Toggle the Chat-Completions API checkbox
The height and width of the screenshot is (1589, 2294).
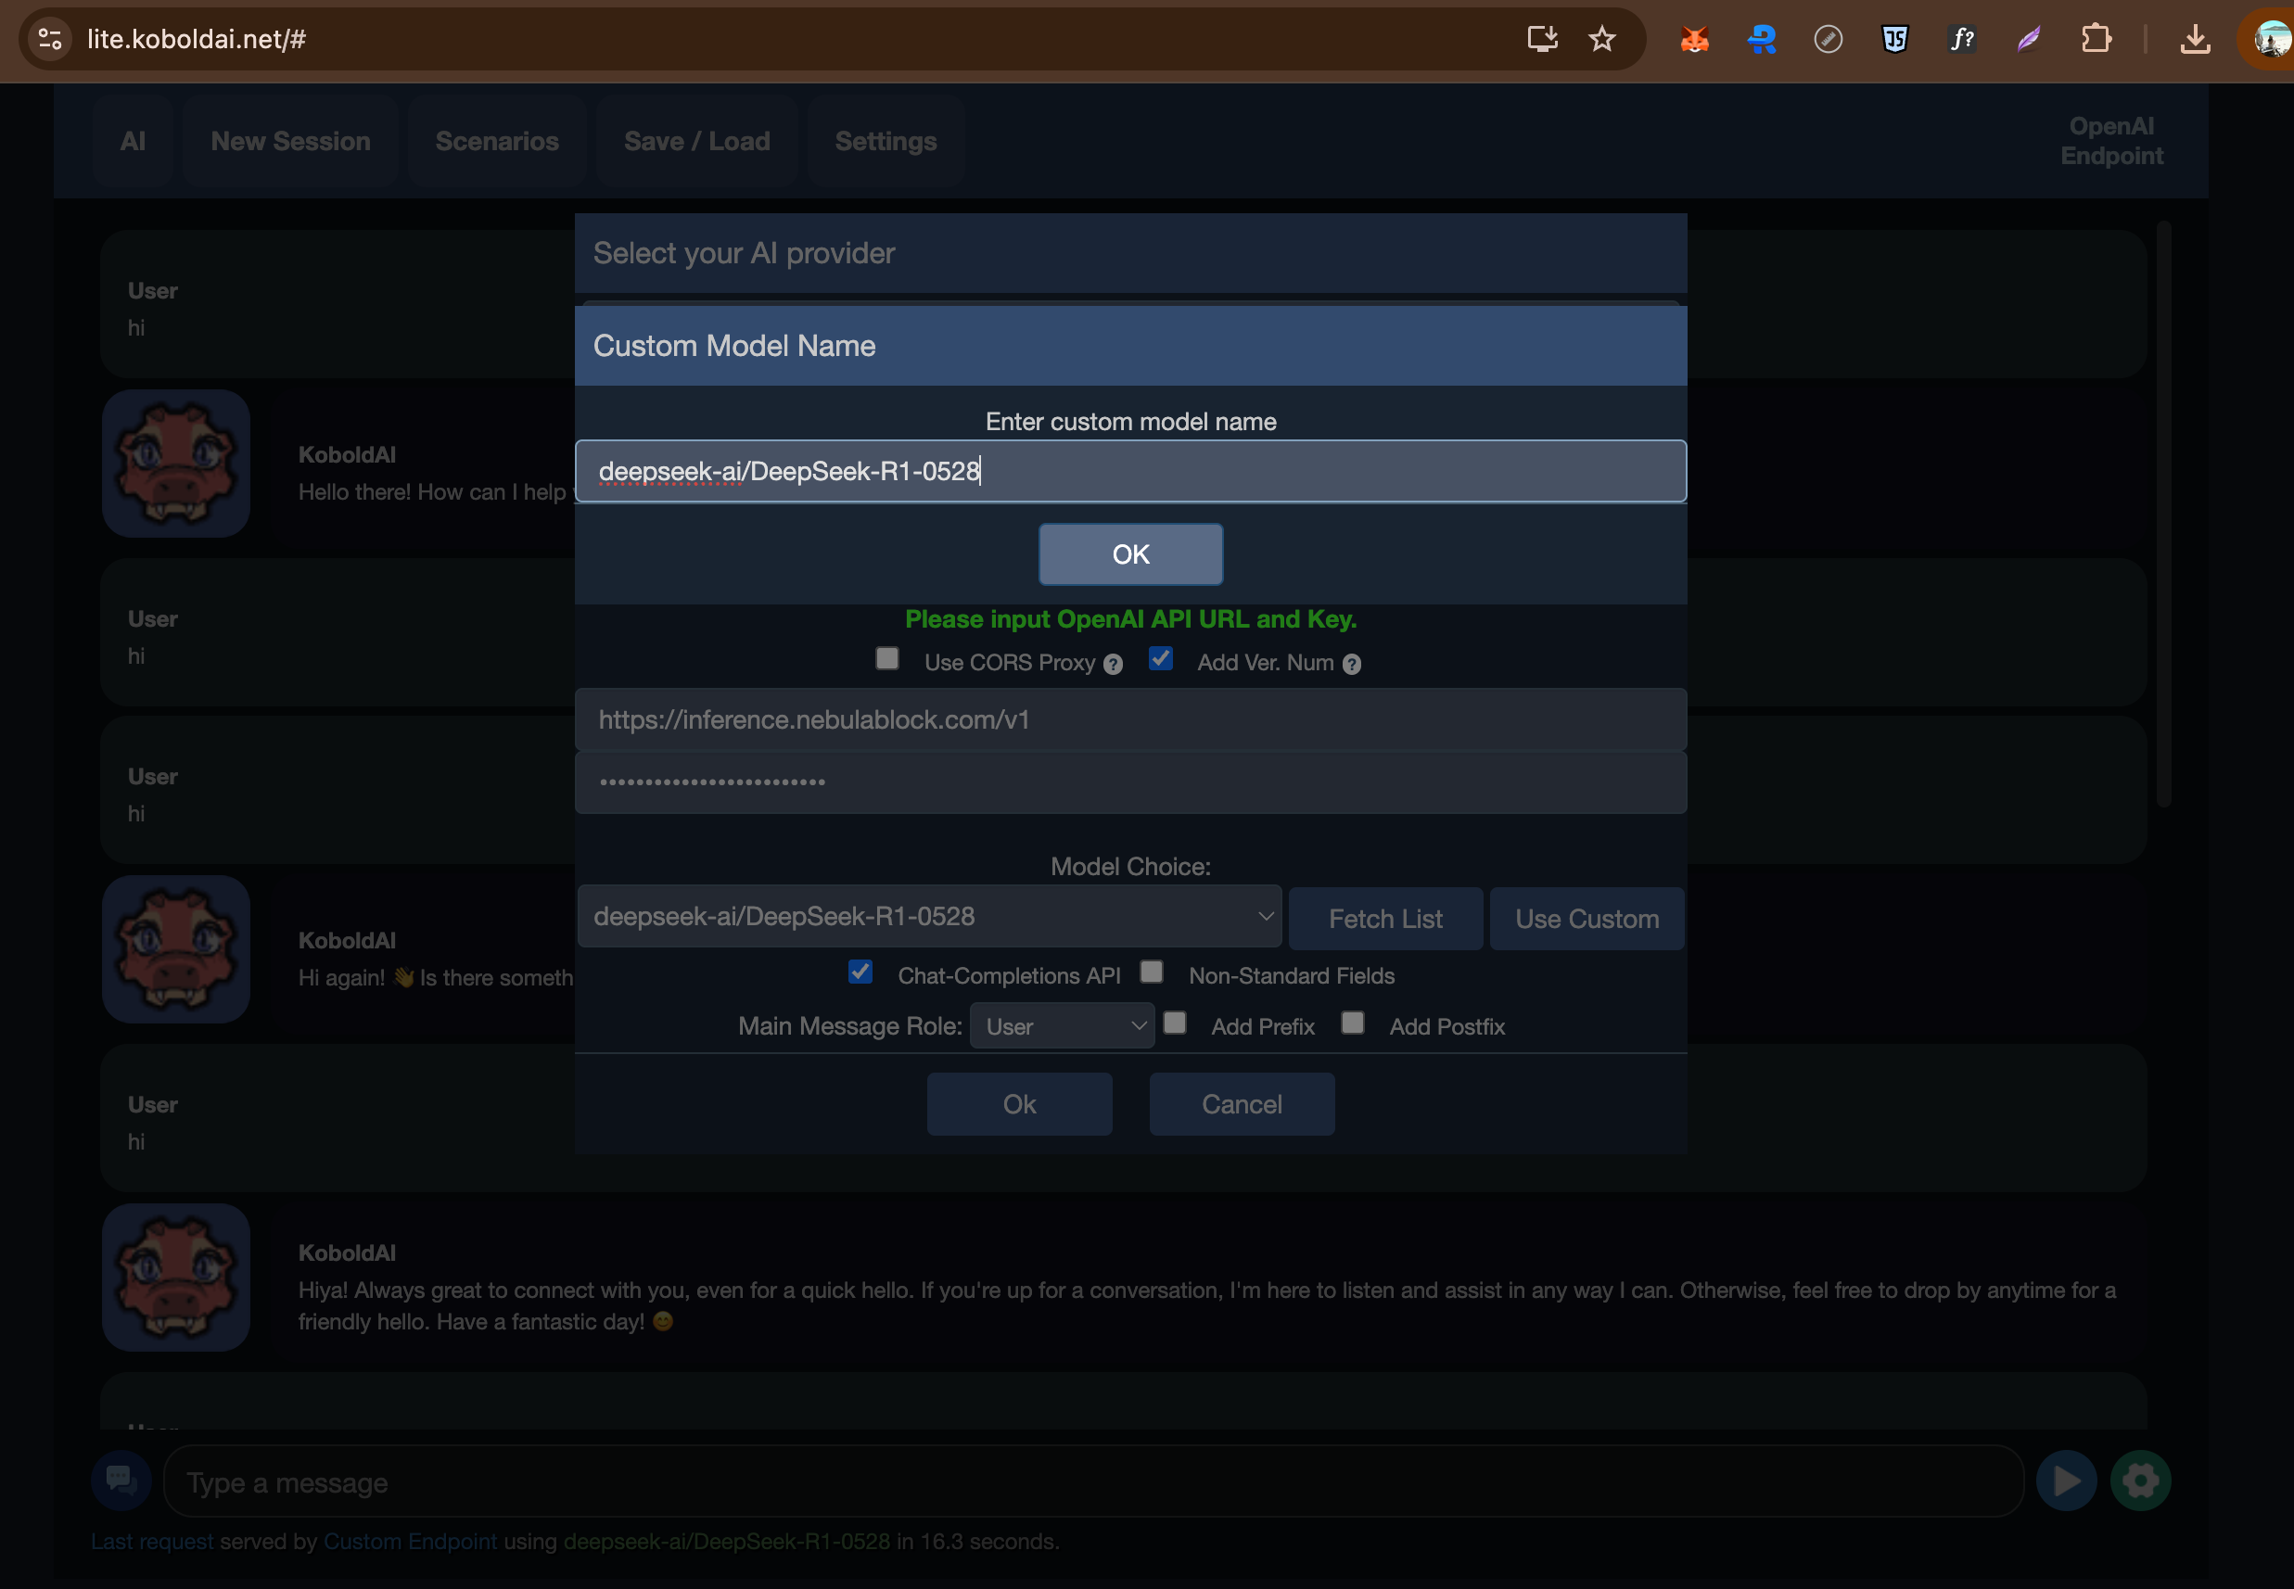coord(860,972)
